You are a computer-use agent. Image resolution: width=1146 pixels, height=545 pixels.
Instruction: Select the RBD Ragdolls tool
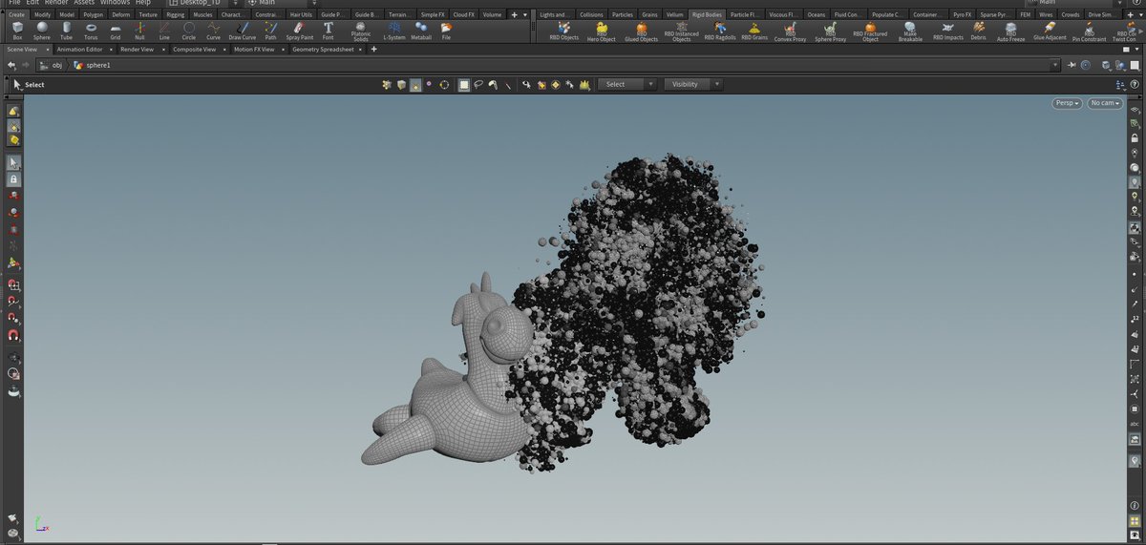(719, 31)
